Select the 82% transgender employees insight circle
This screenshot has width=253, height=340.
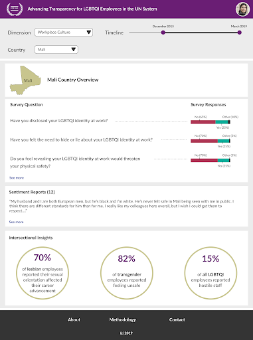point(127,273)
